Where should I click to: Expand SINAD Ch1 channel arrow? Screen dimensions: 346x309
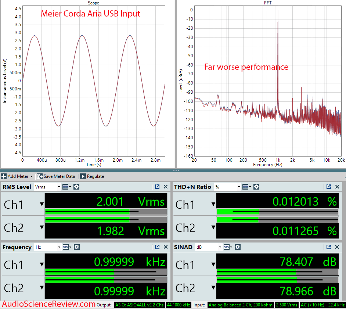tap(213, 265)
